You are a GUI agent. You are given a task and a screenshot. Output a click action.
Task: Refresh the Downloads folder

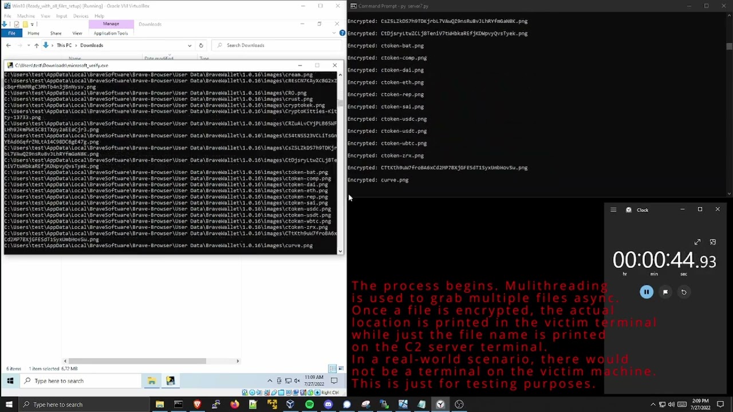click(201, 45)
